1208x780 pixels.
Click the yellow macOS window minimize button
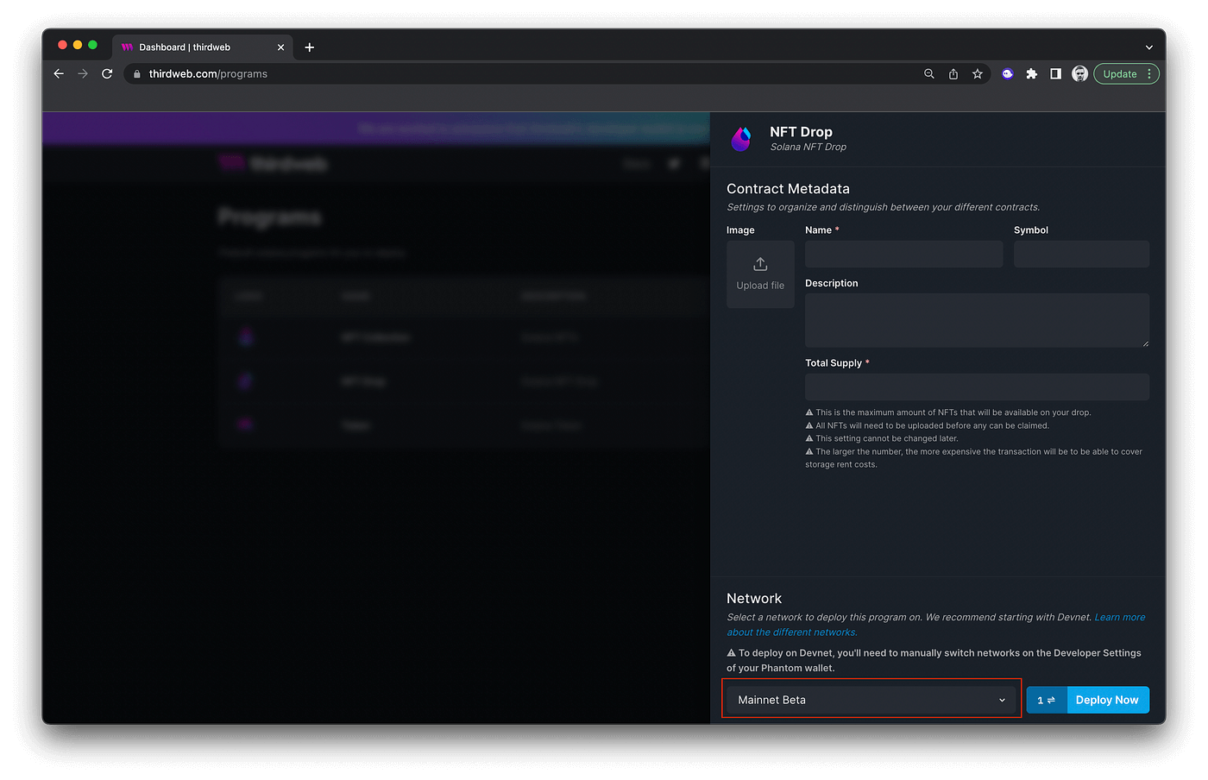click(78, 45)
